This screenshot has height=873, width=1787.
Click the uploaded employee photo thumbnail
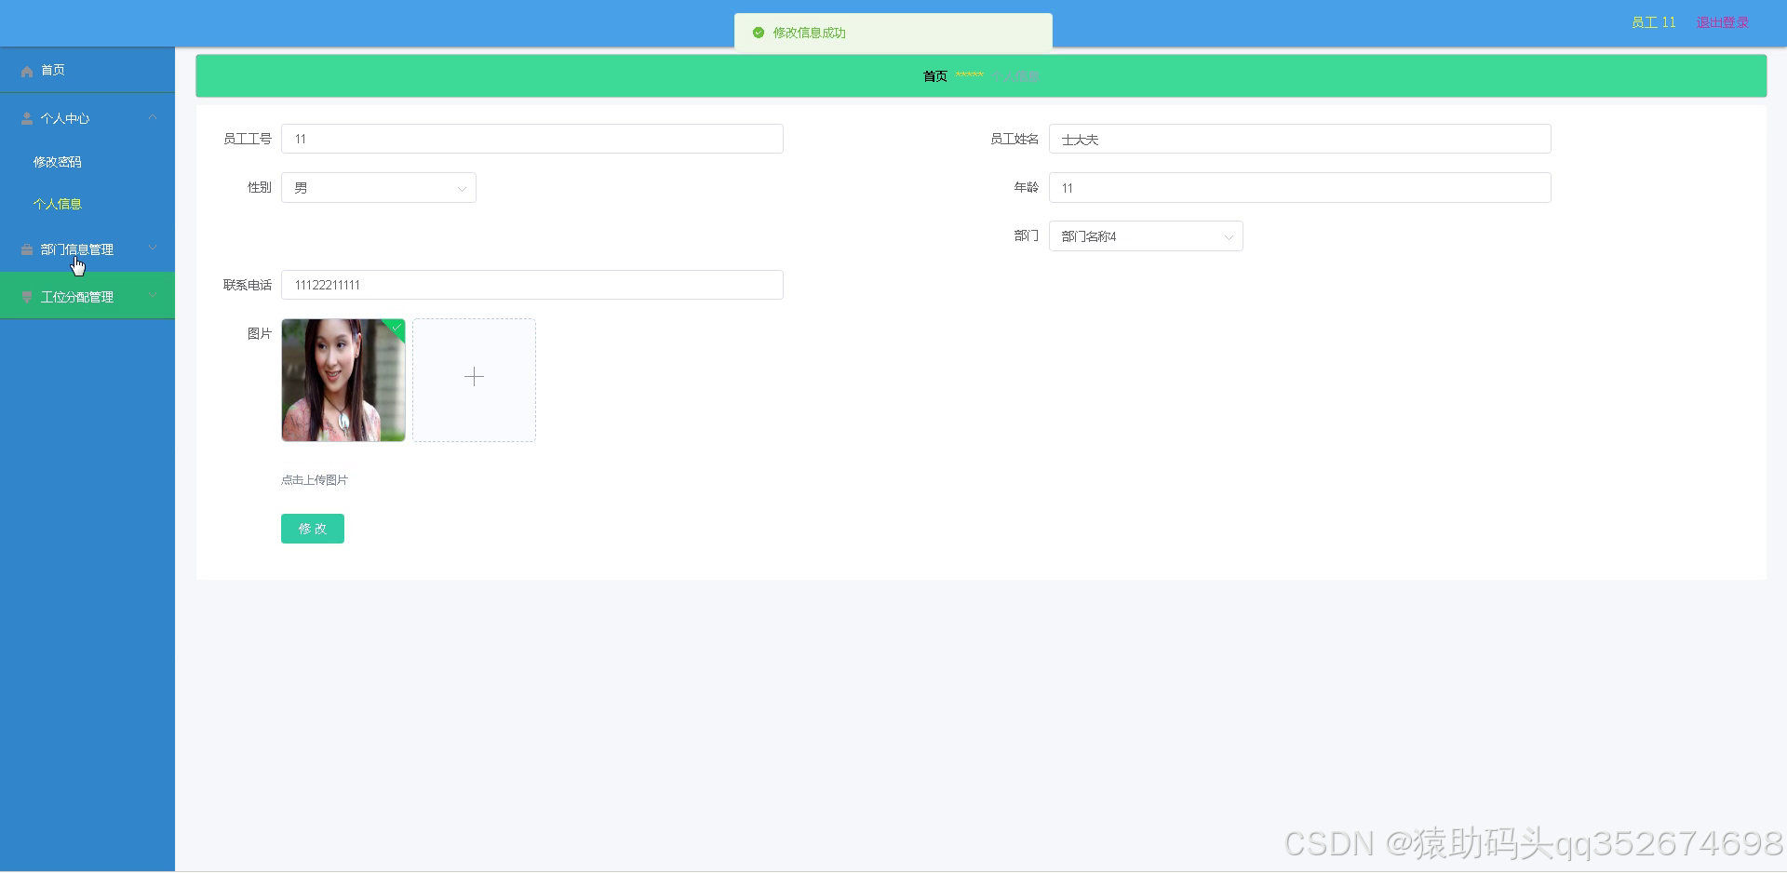coord(343,380)
